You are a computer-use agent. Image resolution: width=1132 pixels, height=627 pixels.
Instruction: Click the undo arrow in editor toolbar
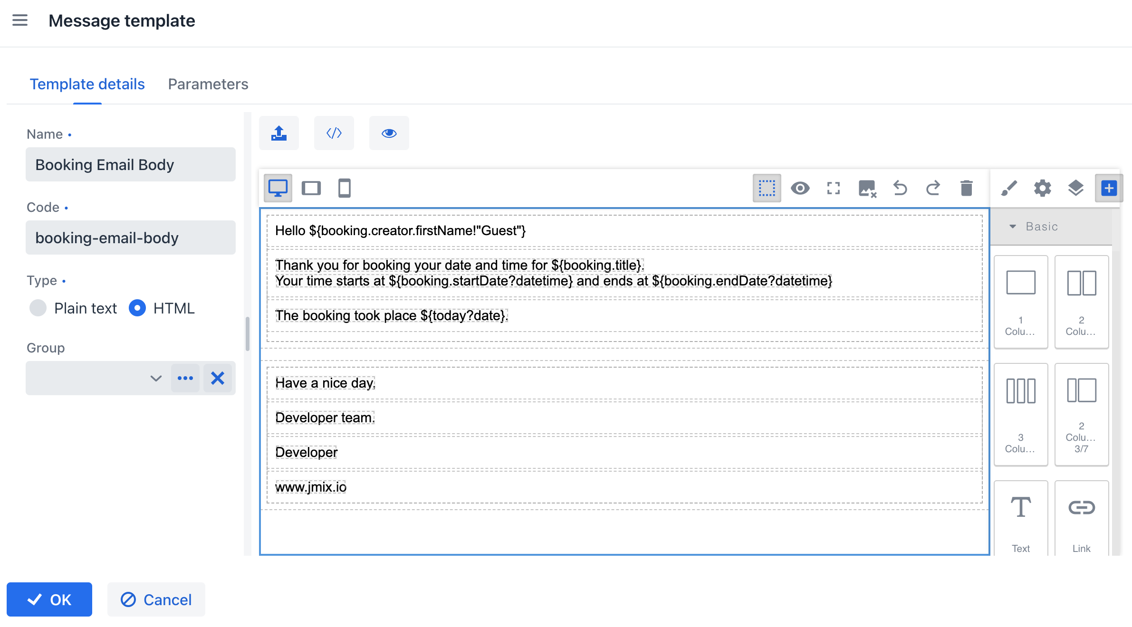pyautogui.click(x=900, y=188)
